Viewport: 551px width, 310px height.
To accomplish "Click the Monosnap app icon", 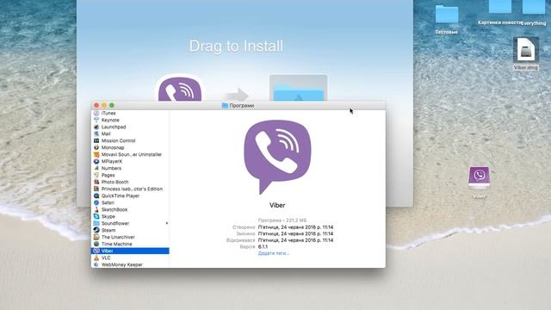I will pos(96,147).
